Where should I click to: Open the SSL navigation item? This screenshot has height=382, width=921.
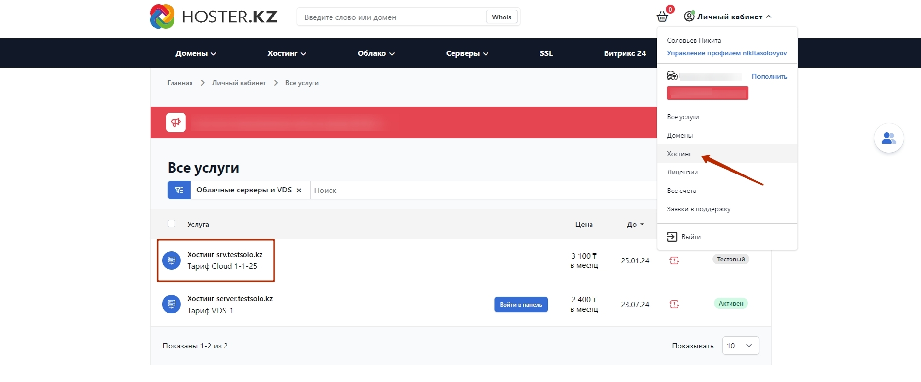point(546,53)
